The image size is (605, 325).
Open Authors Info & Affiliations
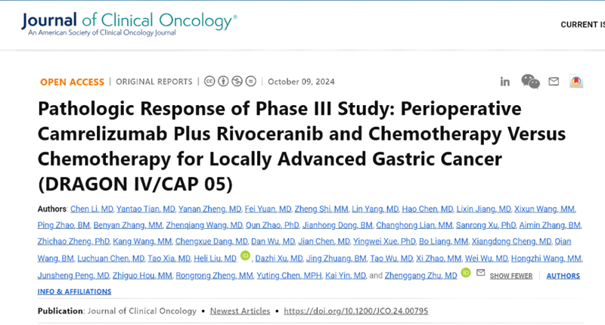[74, 291]
